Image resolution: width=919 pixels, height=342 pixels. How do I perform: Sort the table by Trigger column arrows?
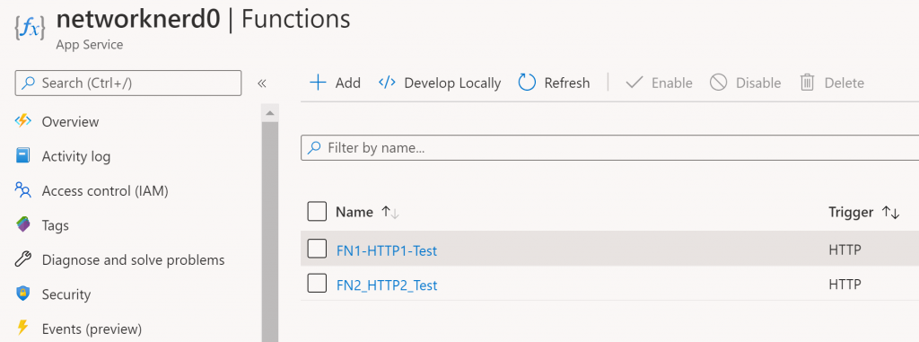890,213
